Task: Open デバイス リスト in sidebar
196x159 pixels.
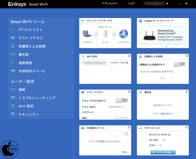Action: [31, 30]
